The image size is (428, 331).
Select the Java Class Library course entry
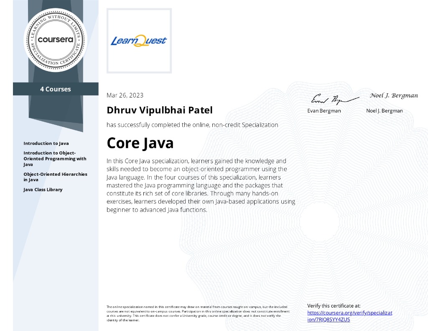click(x=43, y=189)
